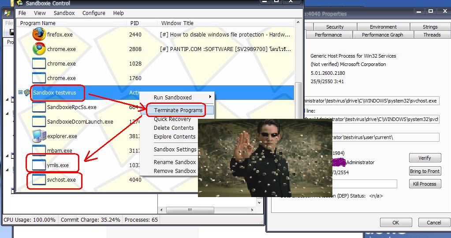The height and width of the screenshot is (238, 451).
Task: Click the Commit Charge: 35.24% status entry
Action: coord(90,220)
